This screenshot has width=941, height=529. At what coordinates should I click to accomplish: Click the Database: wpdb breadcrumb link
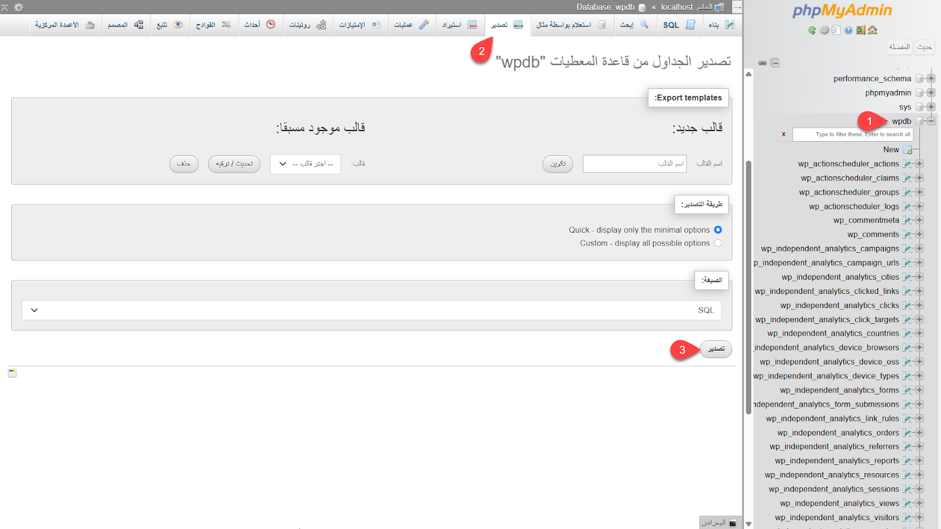click(605, 7)
